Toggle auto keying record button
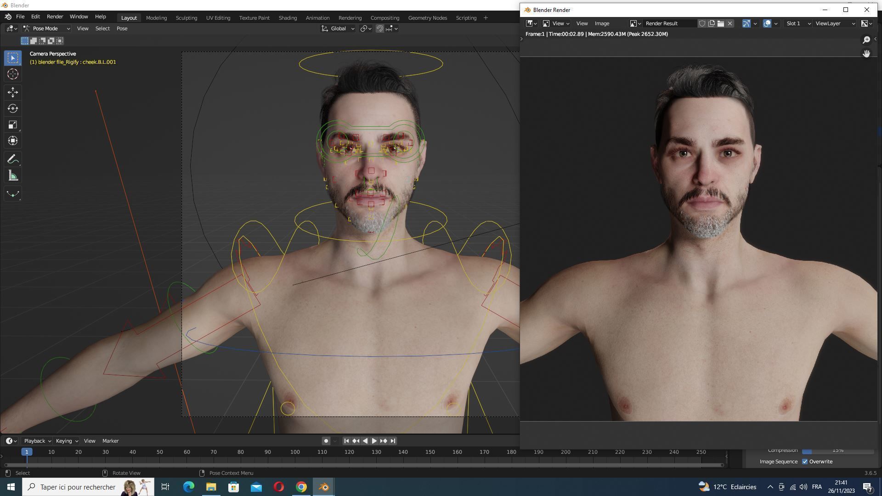Viewport: 882px width, 496px height. 326,441
